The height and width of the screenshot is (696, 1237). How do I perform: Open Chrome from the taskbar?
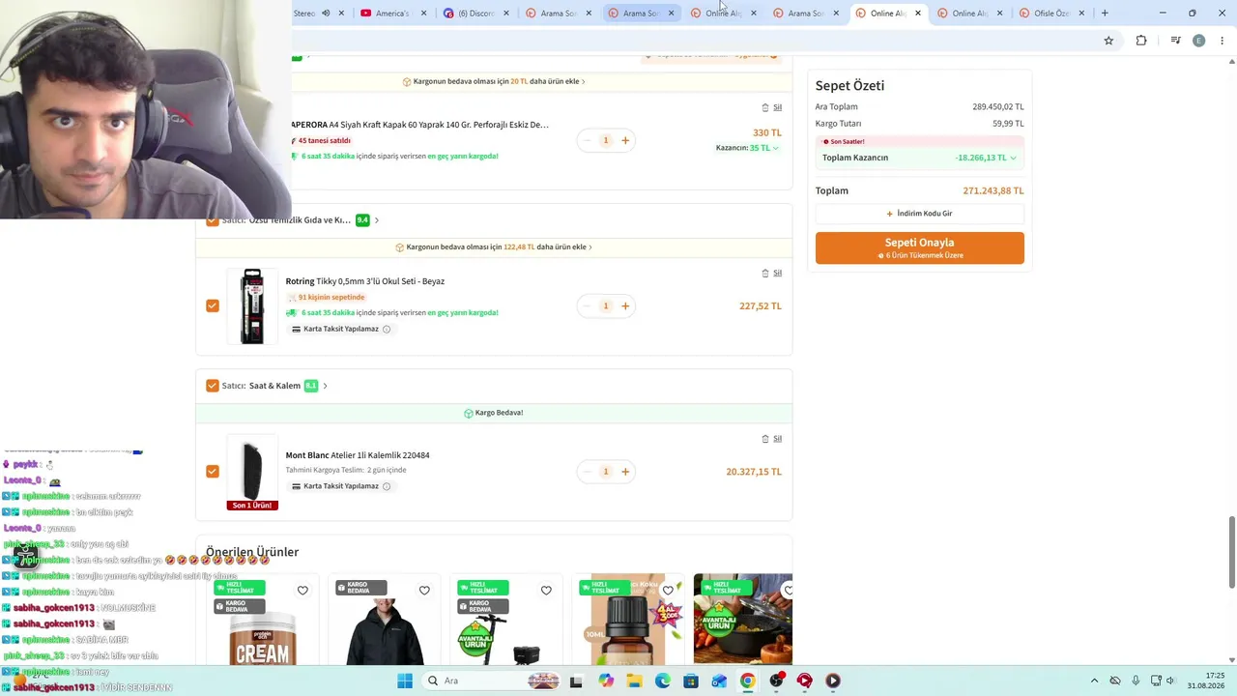748,681
